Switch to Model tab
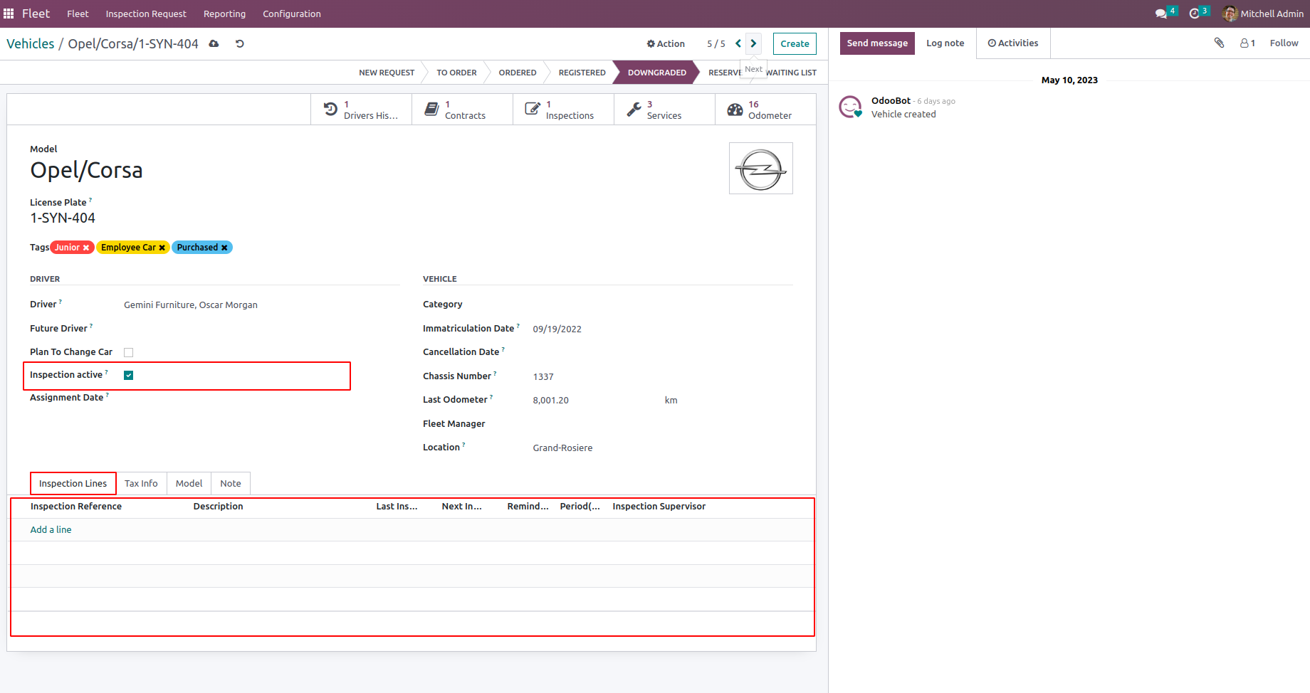 (189, 483)
